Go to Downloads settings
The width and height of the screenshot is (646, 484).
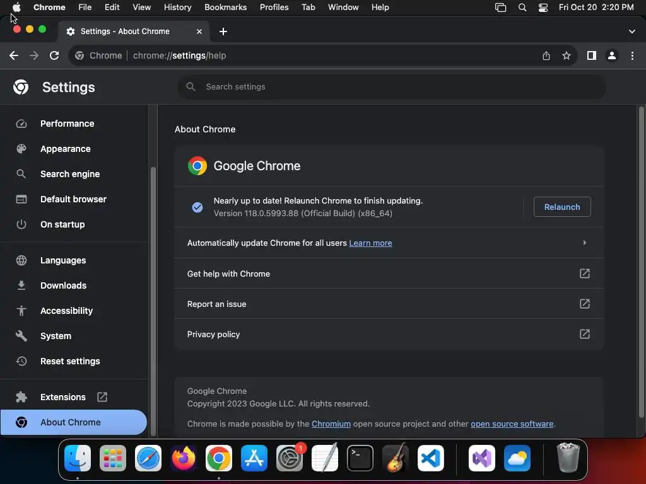[x=64, y=285]
